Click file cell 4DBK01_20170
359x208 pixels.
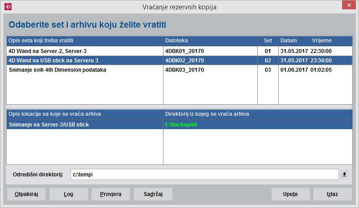[184, 51]
